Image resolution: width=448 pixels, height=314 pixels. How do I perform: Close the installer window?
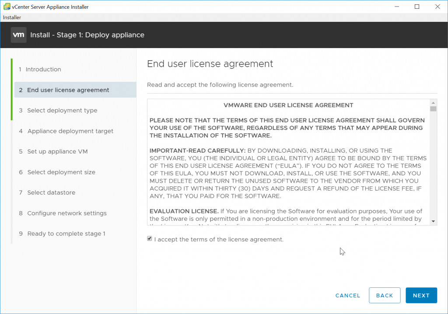437,7
